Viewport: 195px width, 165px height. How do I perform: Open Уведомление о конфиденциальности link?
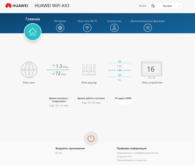137,153
